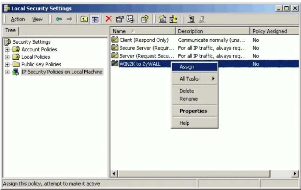Sort by the Description column header
The image size is (301, 190).
pyautogui.click(x=212, y=31)
